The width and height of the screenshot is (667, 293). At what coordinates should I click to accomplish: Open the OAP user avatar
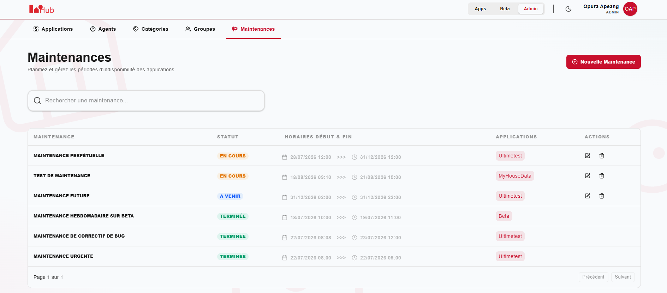[x=630, y=9]
